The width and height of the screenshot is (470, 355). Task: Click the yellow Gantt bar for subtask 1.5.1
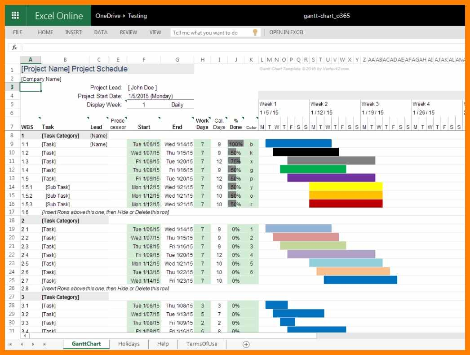[346, 186]
